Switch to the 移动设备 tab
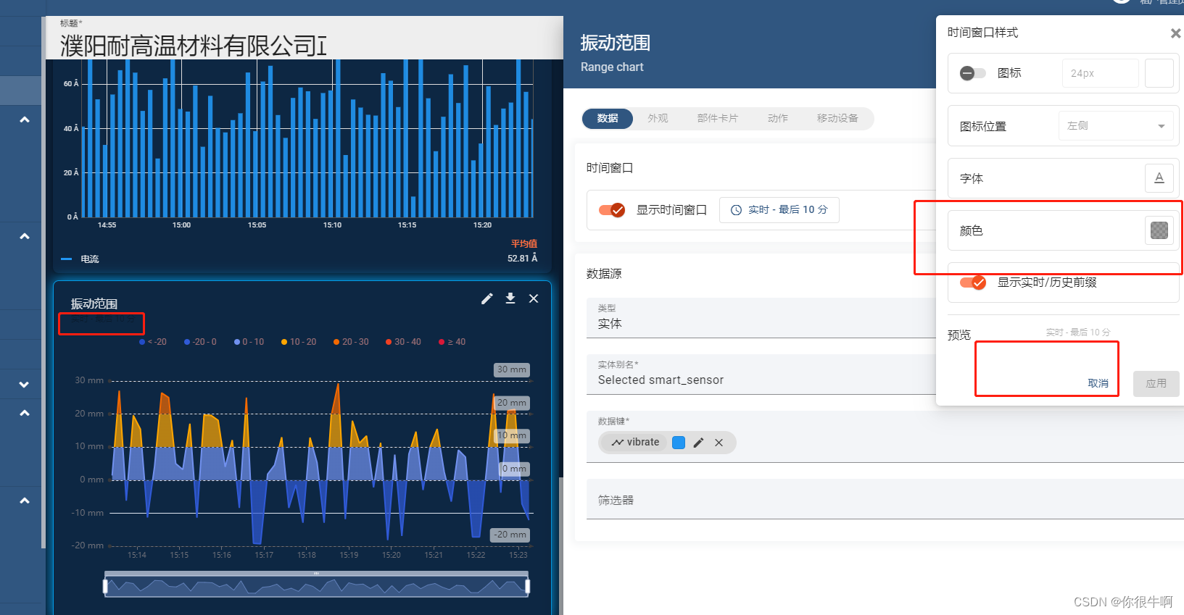This screenshot has height=615, width=1184. tap(837, 118)
